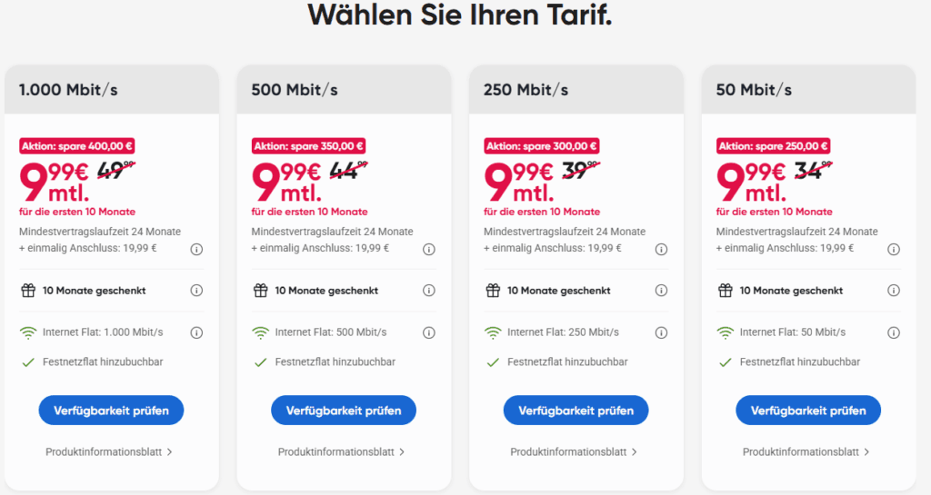The height and width of the screenshot is (495, 931).
Task: Check availability for the 50 Mbit/s plan
Action: coord(808,411)
